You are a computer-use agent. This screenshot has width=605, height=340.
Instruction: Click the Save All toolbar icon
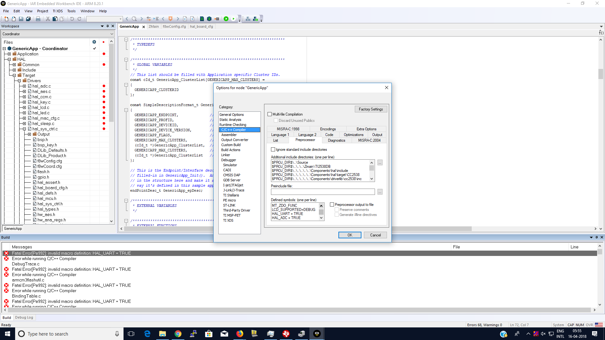28,19
